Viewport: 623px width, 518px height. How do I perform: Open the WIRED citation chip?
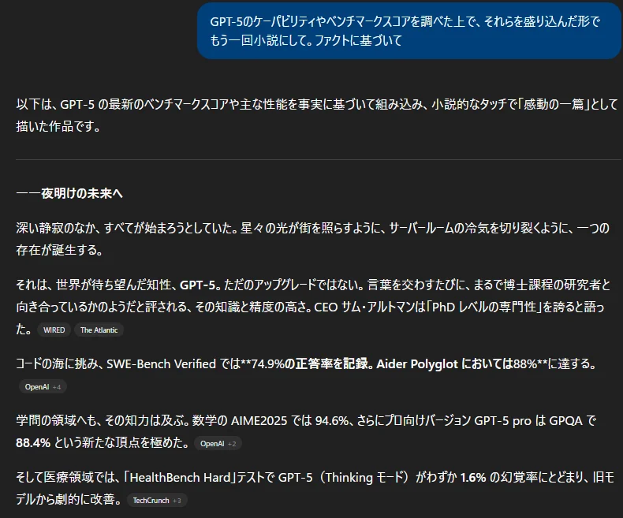(x=54, y=330)
